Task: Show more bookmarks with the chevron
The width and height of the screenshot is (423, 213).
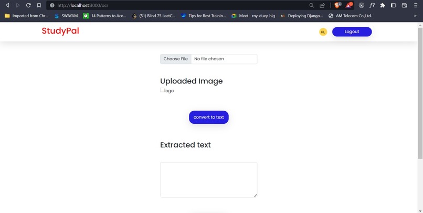Action: pos(415,16)
